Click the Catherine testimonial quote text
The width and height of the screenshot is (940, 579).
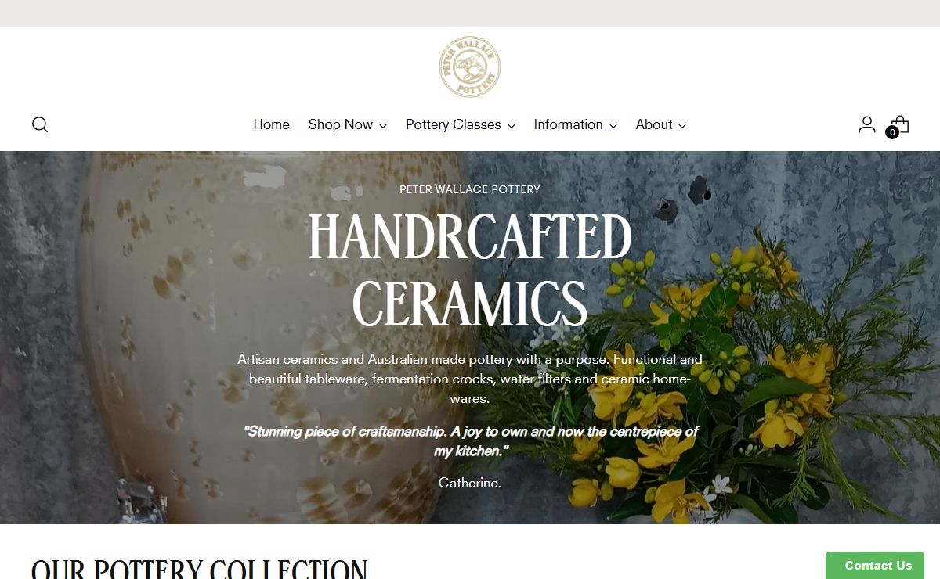470,441
